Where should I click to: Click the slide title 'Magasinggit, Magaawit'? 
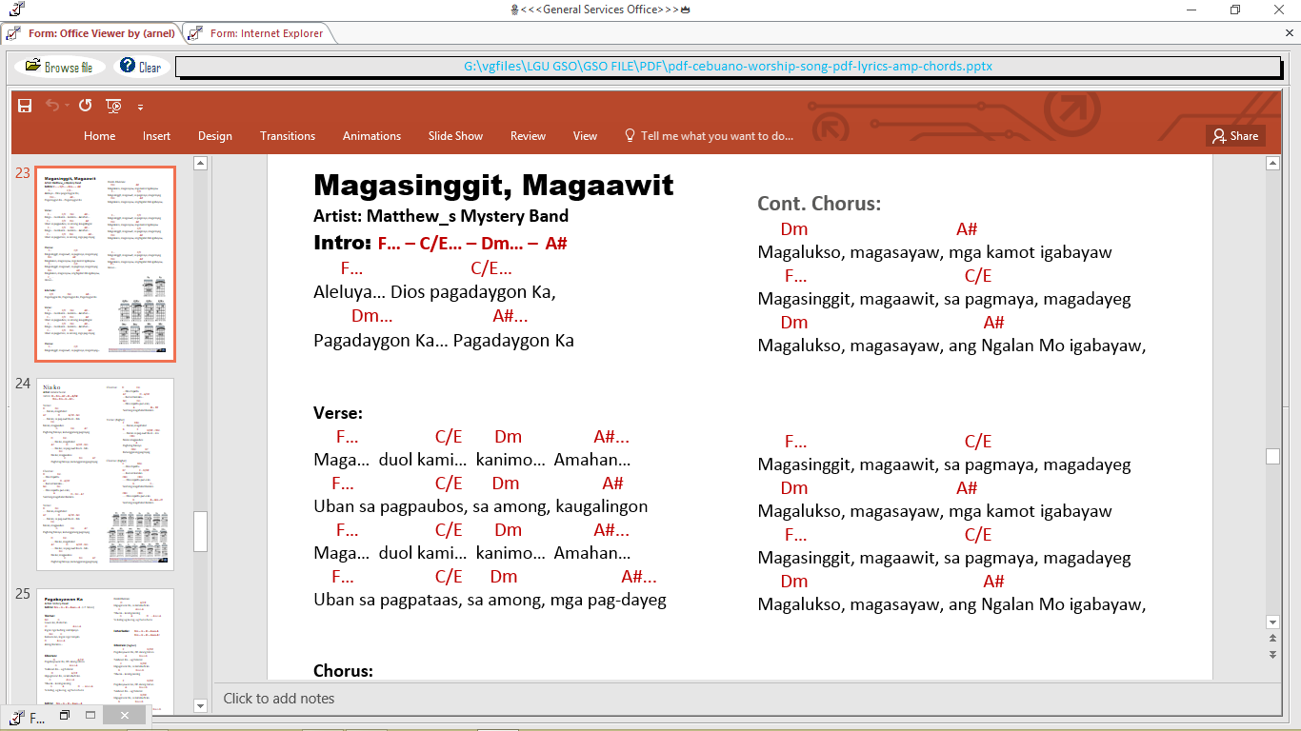pyautogui.click(x=493, y=185)
